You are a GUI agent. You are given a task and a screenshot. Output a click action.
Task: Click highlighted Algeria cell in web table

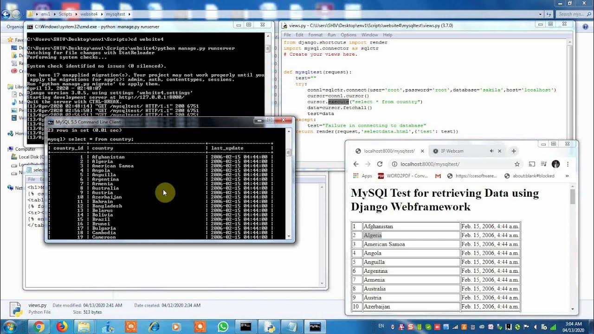tap(411, 235)
